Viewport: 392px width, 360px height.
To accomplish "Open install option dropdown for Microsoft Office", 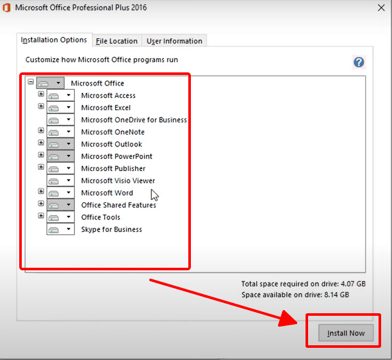I will coord(50,83).
